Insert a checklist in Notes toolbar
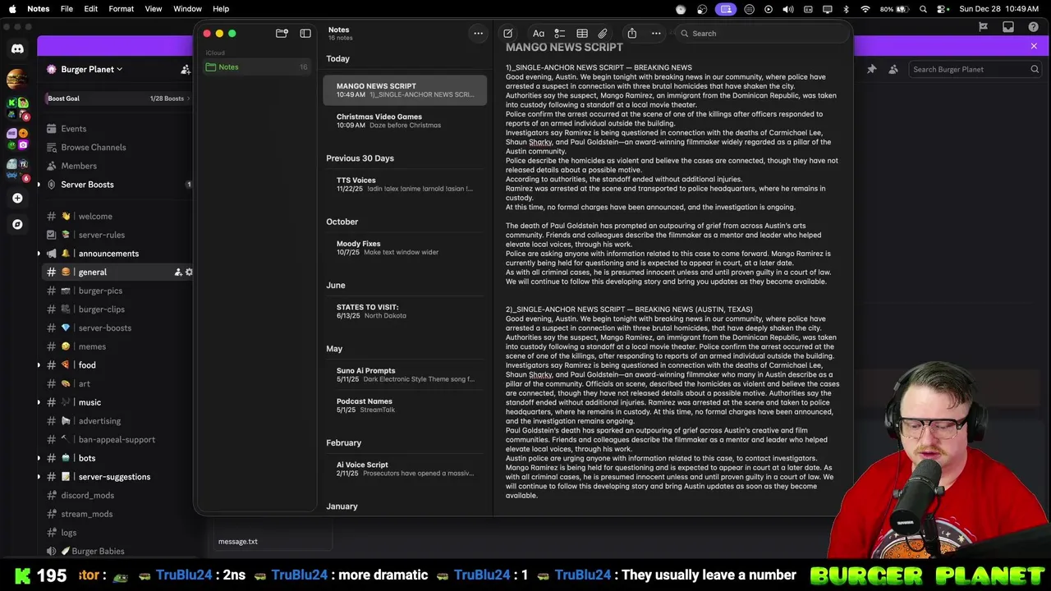 point(560,34)
